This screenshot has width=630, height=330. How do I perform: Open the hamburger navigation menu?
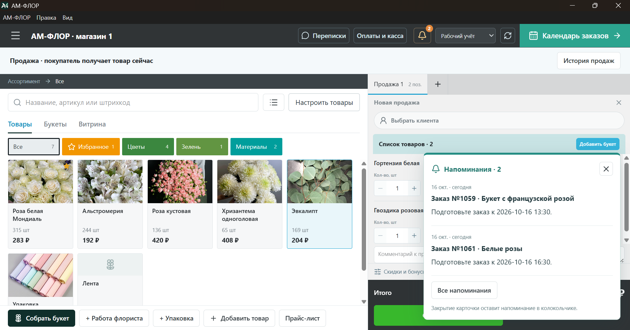point(15,36)
